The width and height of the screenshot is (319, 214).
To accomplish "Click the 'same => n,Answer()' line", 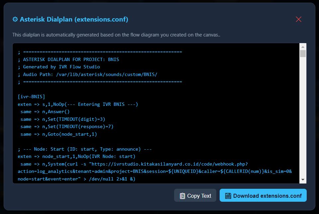I will [45, 112].
